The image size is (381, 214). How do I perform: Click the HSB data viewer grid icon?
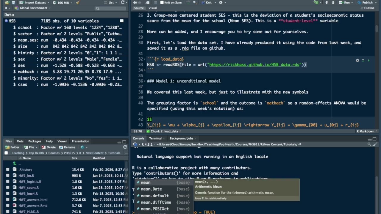121,21
